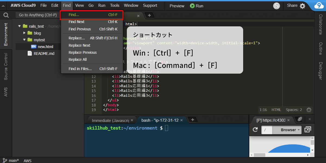Collapse the rails_test root folder

(x=20, y=26)
